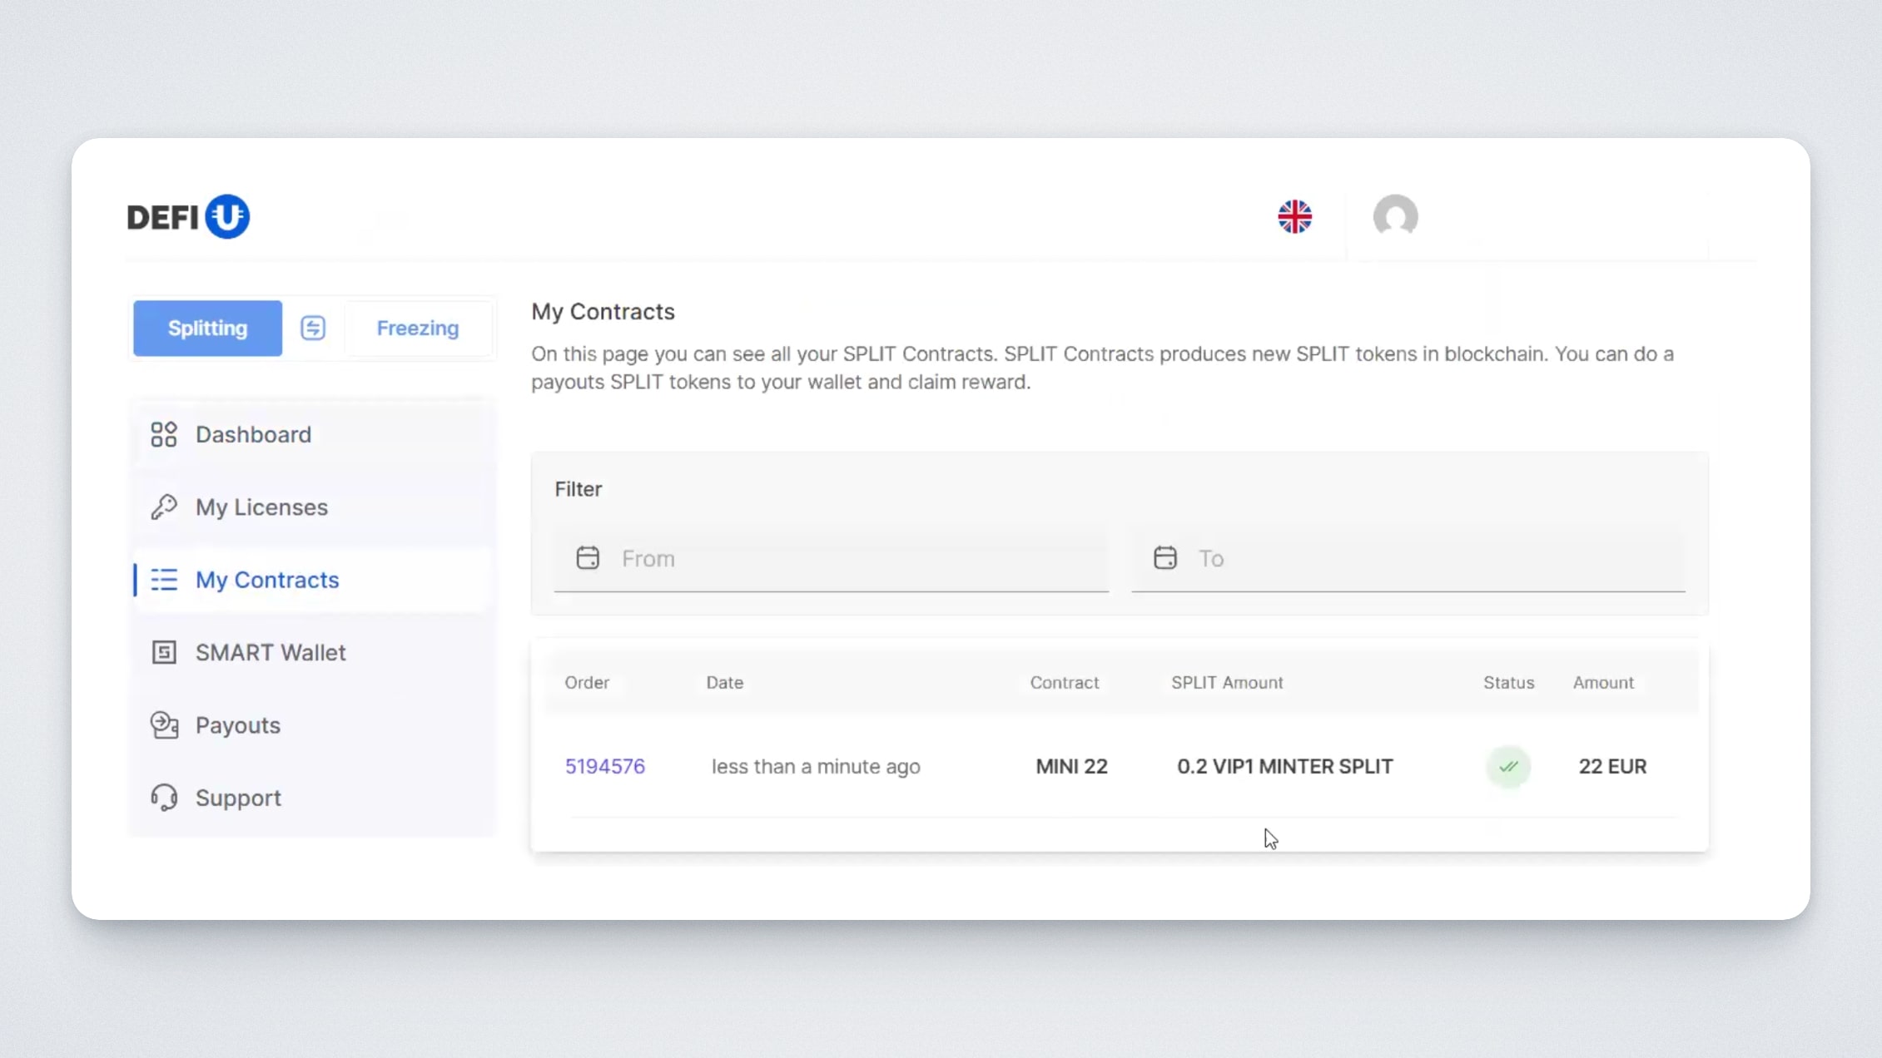1882x1058 pixels.
Task: Click the Dashboard grid icon
Action: coord(164,434)
